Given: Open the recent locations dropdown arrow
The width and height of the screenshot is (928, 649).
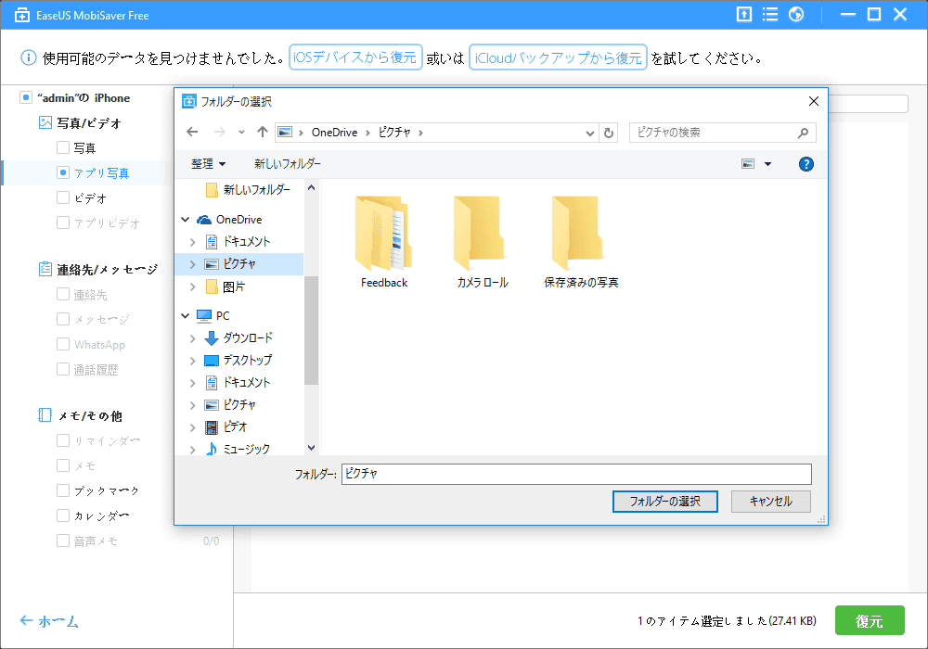Looking at the screenshot, I should (x=241, y=132).
